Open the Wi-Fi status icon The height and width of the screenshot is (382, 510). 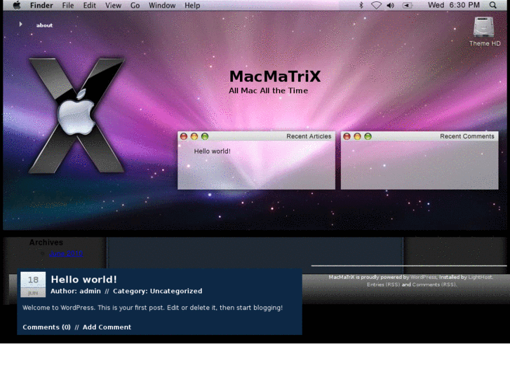tap(376, 5)
